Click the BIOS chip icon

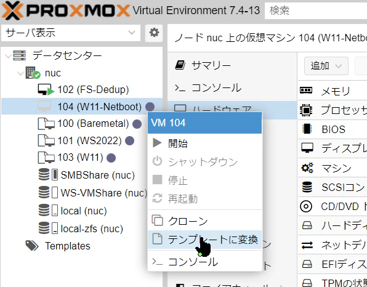[307, 129]
